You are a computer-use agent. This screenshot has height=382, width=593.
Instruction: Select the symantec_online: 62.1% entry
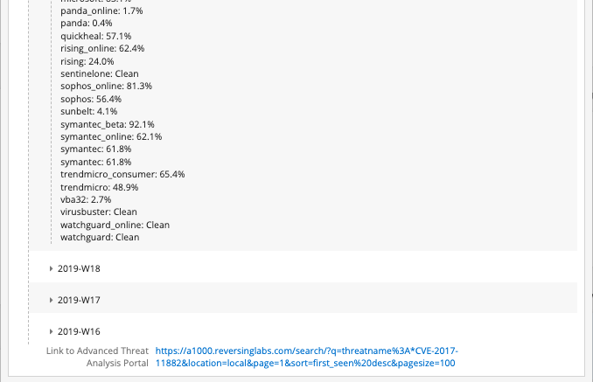point(111,137)
